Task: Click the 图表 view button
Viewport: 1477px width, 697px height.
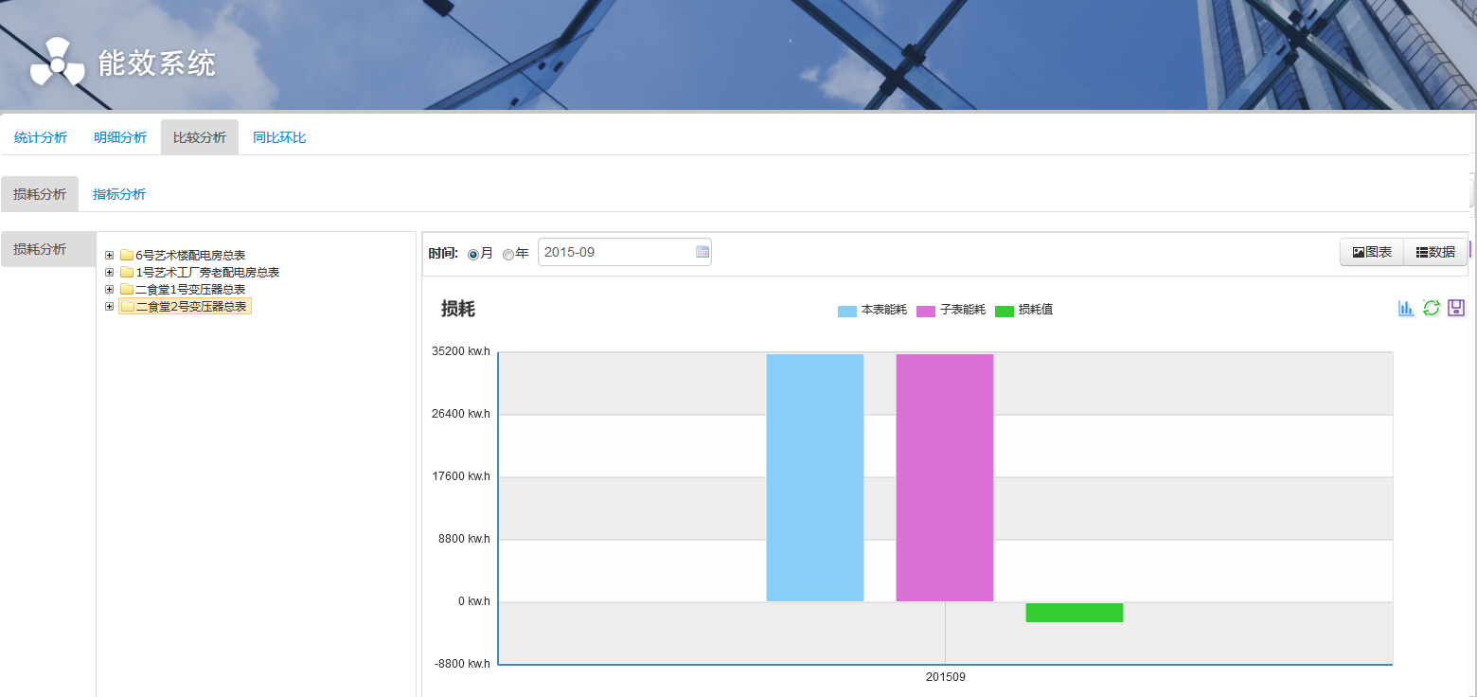Action: (1372, 252)
